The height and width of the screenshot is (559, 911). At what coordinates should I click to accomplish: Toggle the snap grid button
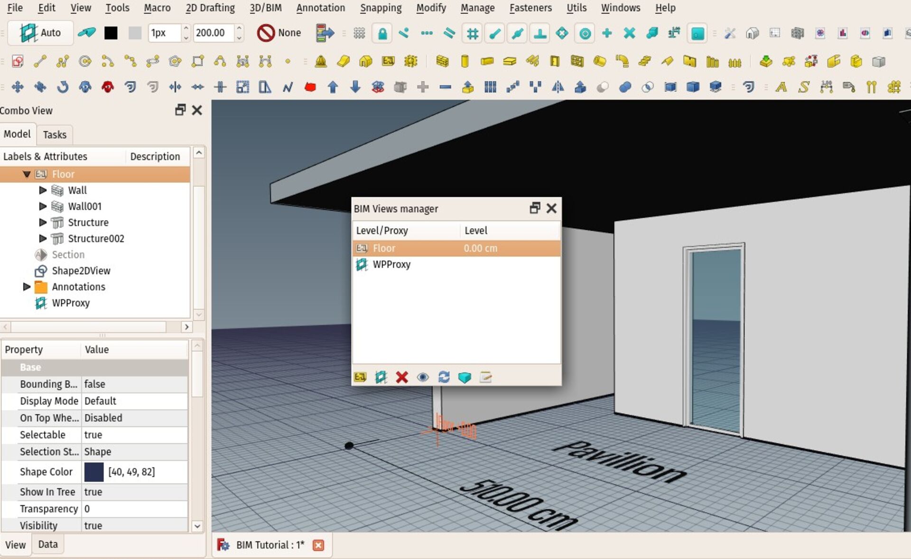click(473, 33)
